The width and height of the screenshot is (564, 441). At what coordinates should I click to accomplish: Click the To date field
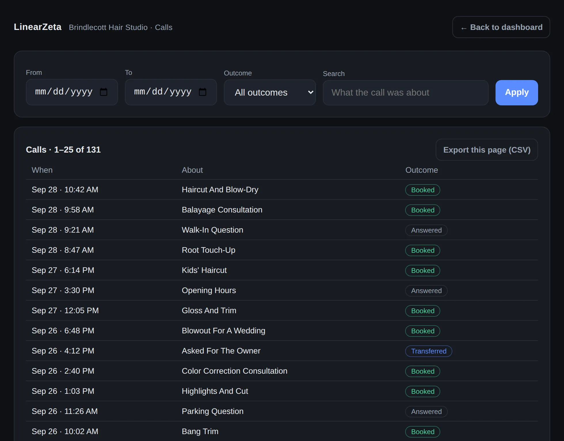[x=171, y=92]
